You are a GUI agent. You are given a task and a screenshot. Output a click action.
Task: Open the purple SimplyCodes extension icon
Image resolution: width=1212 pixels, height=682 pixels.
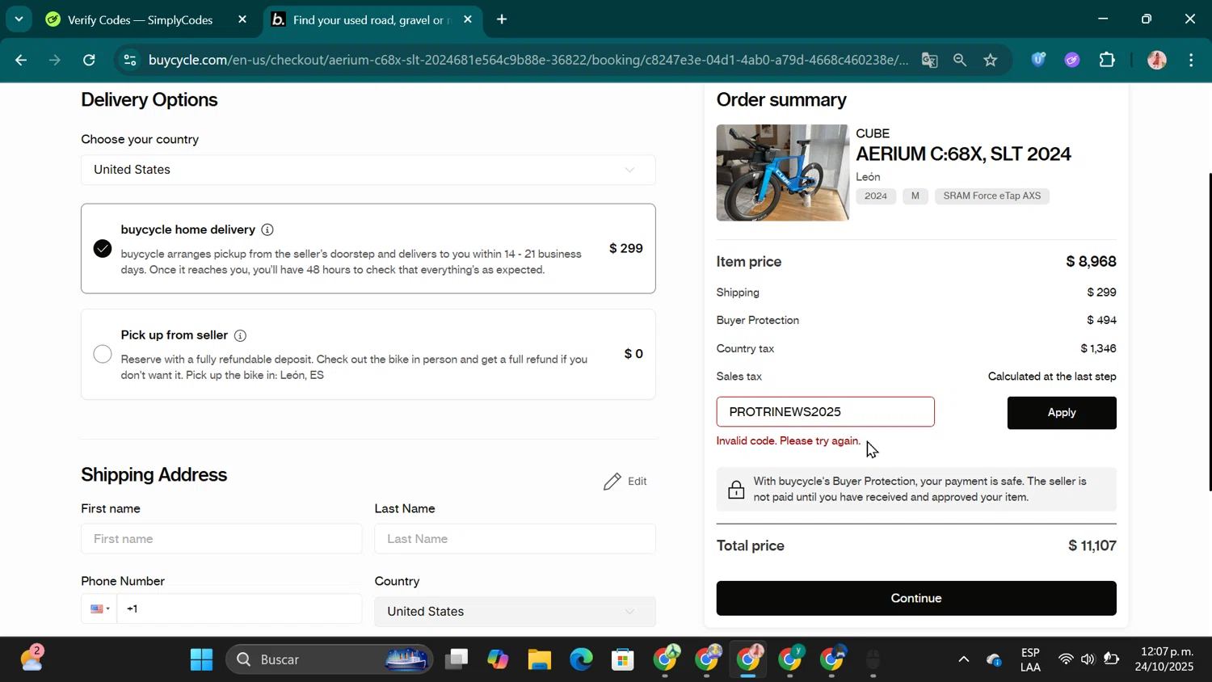pyautogui.click(x=1072, y=60)
